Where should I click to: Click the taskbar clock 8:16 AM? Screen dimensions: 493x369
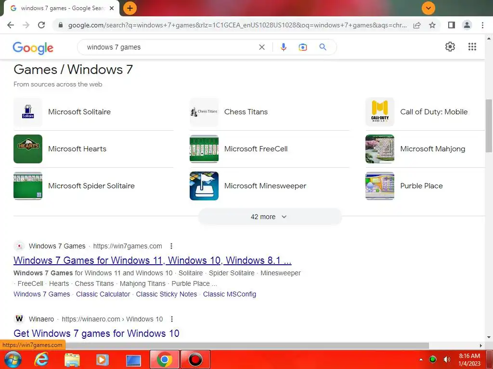click(x=469, y=359)
